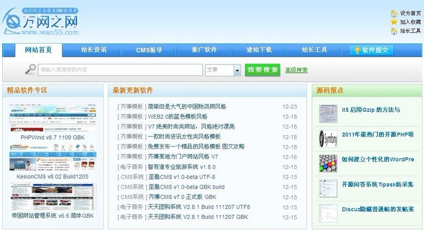
Task: Open 免费发布一个精品的风格模板 图文攻略 link
Action: coord(196,147)
